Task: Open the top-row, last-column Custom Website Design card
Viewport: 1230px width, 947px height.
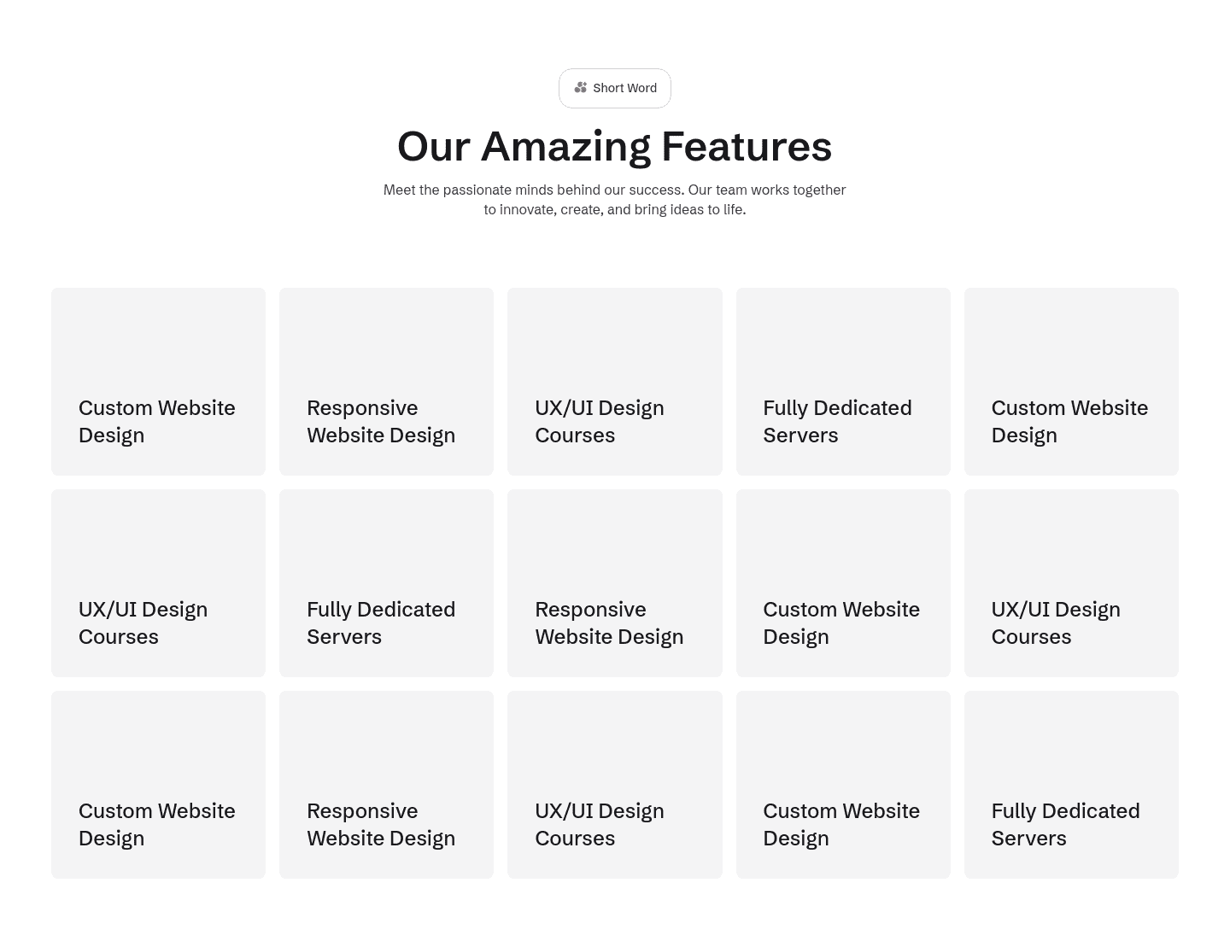Action: [1071, 382]
